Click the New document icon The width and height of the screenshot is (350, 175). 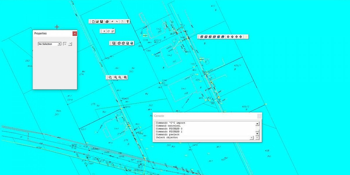93,22
